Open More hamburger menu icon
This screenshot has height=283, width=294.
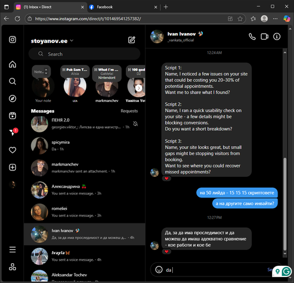pyautogui.click(x=12, y=249)
